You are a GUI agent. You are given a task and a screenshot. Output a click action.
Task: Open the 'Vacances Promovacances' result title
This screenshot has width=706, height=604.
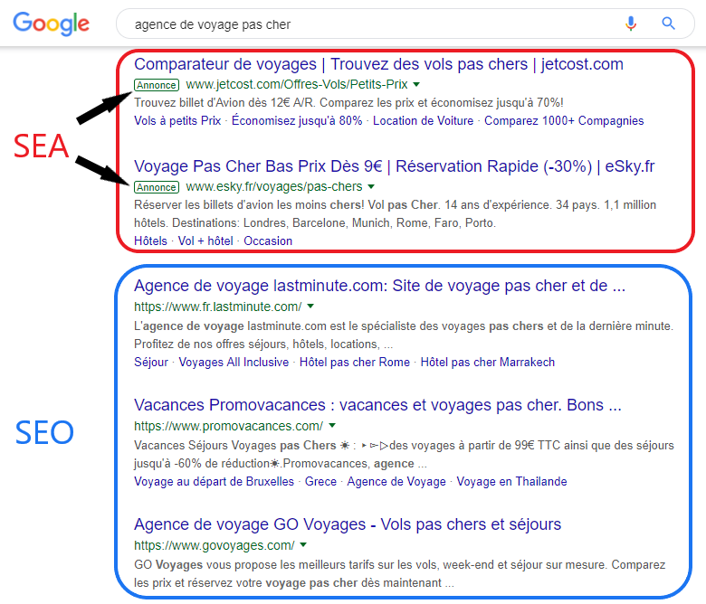point(377,405)
